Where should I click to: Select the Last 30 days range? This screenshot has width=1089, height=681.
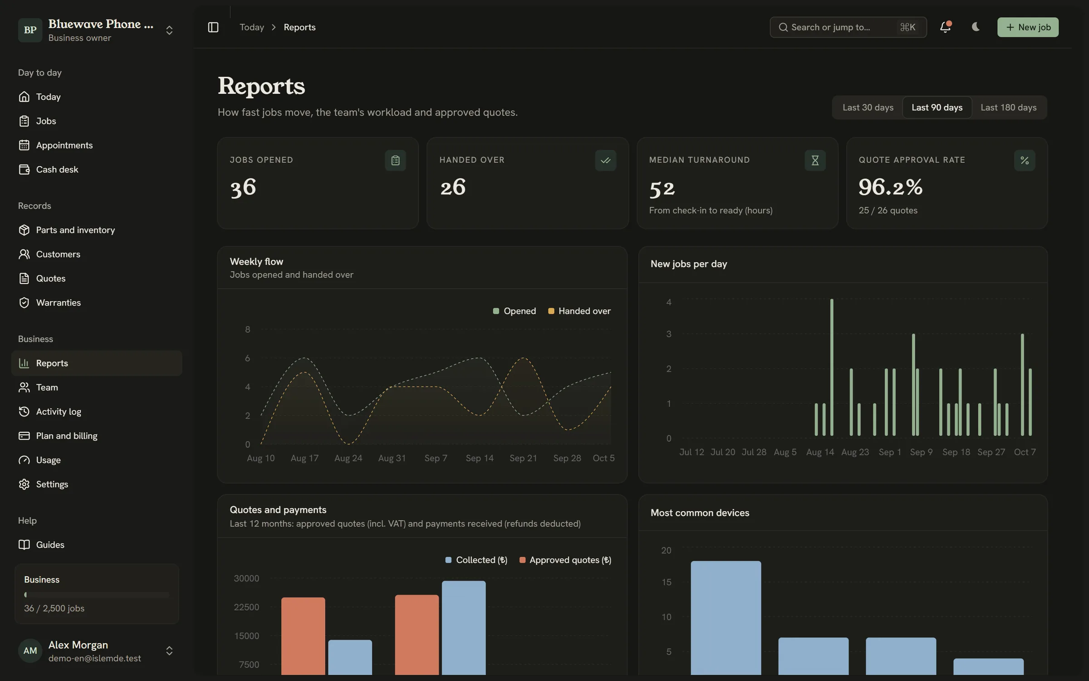(868, 108)
